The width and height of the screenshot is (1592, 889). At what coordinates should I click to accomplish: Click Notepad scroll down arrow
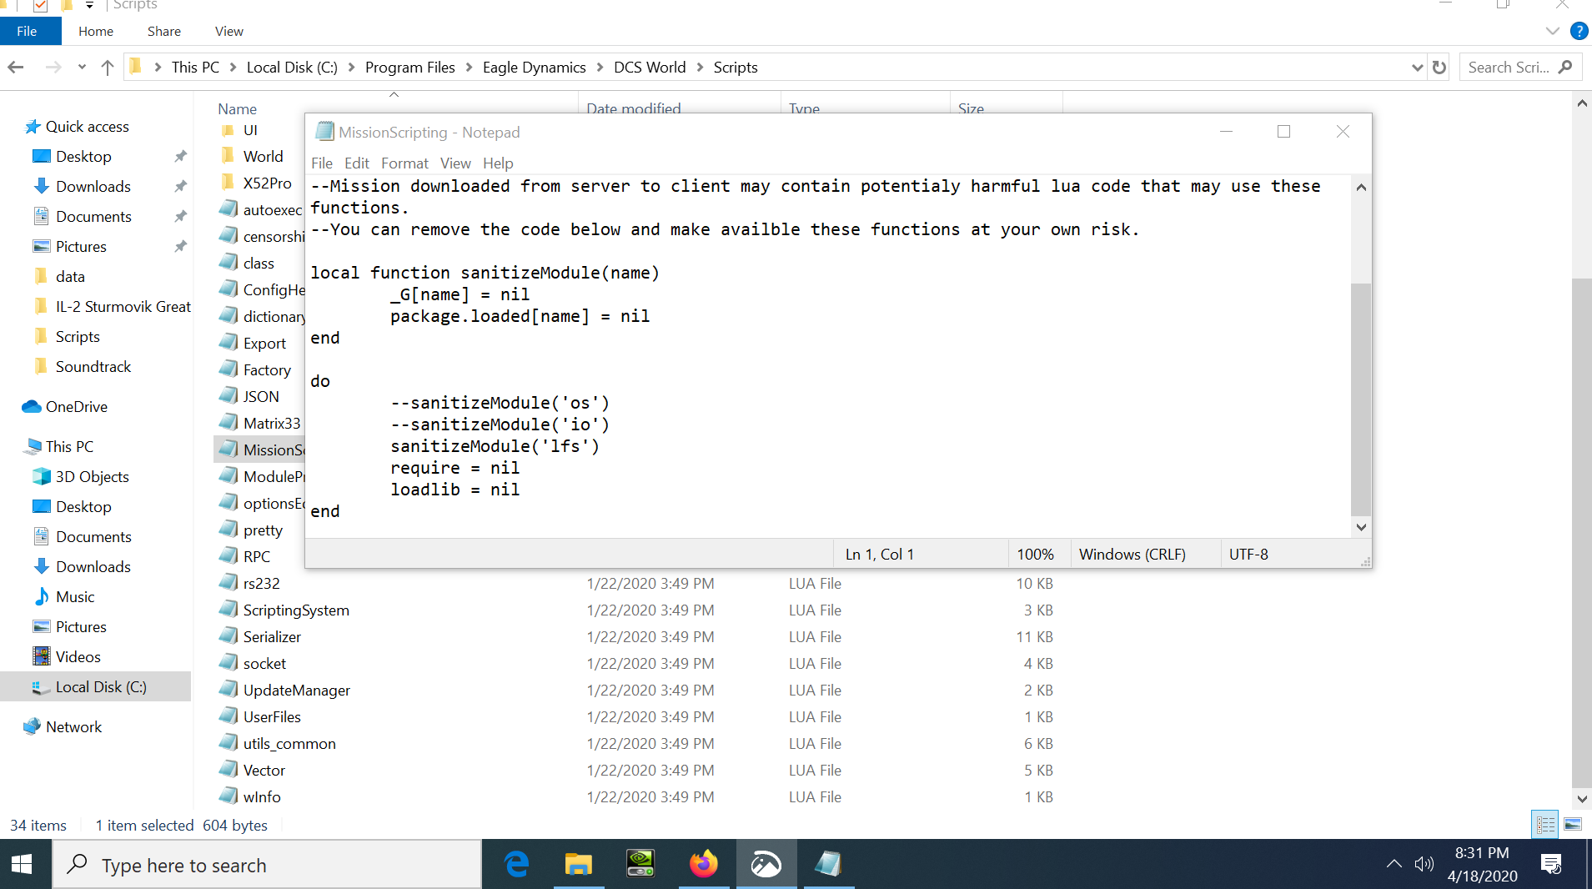pos(1361,527)
